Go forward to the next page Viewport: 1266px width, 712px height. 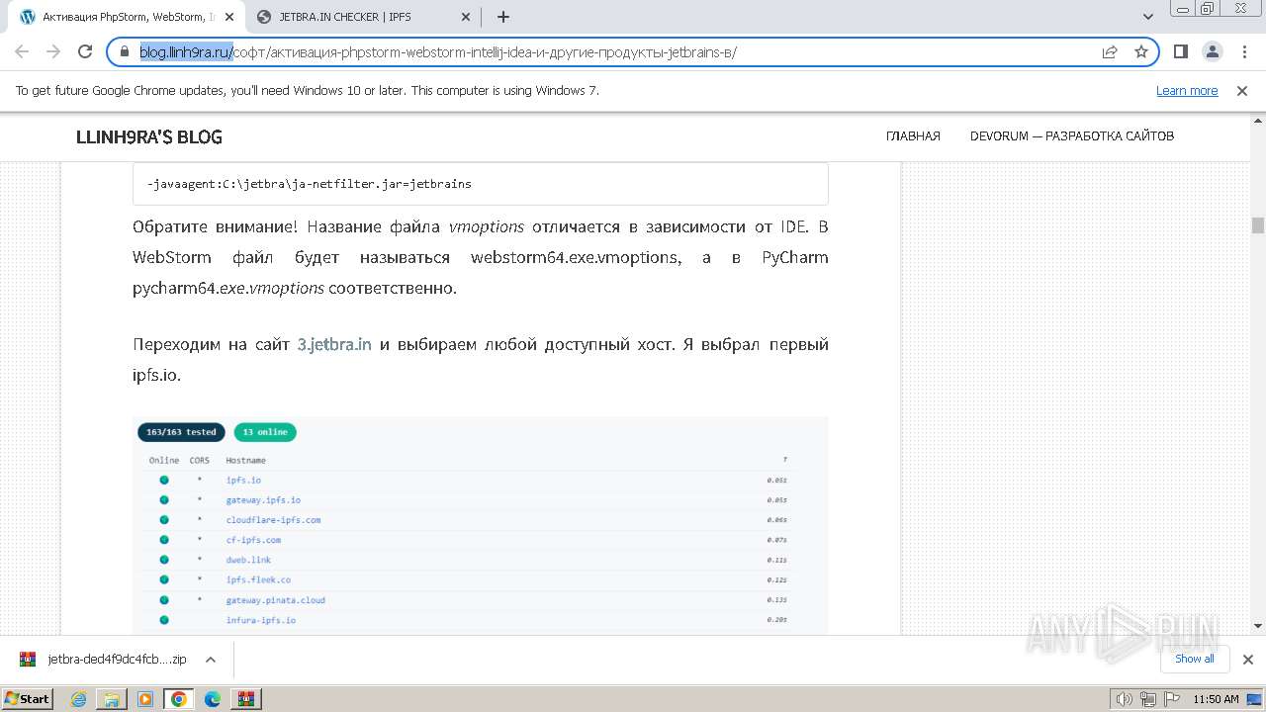point(53,52)
